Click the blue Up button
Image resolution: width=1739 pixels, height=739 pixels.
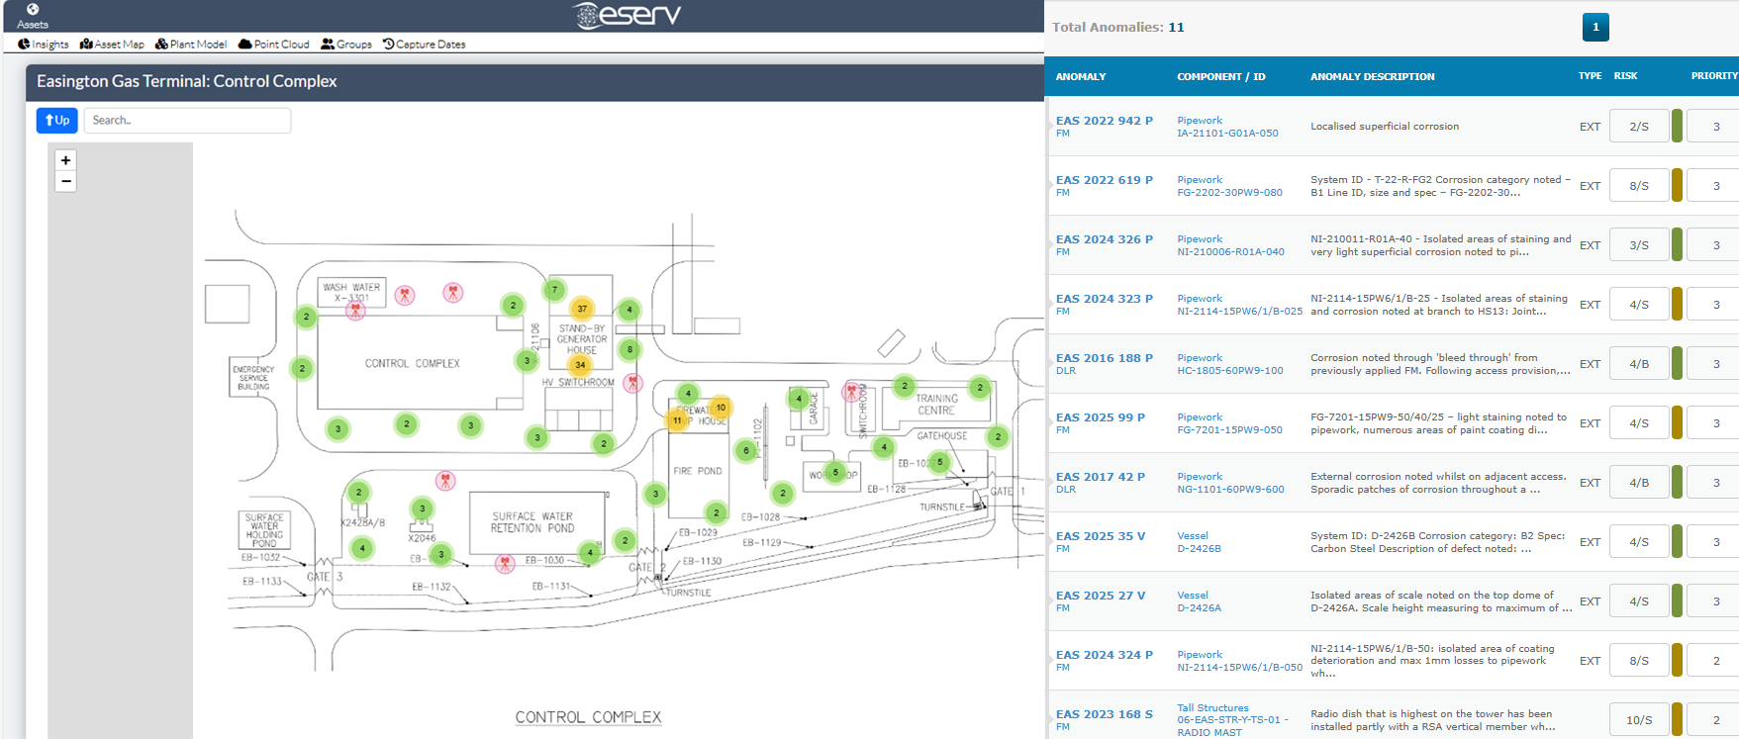[x=57, y=120]
